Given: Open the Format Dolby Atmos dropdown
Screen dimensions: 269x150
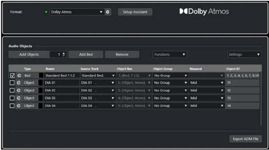Looking at the screenshot, I should point(77,12).
